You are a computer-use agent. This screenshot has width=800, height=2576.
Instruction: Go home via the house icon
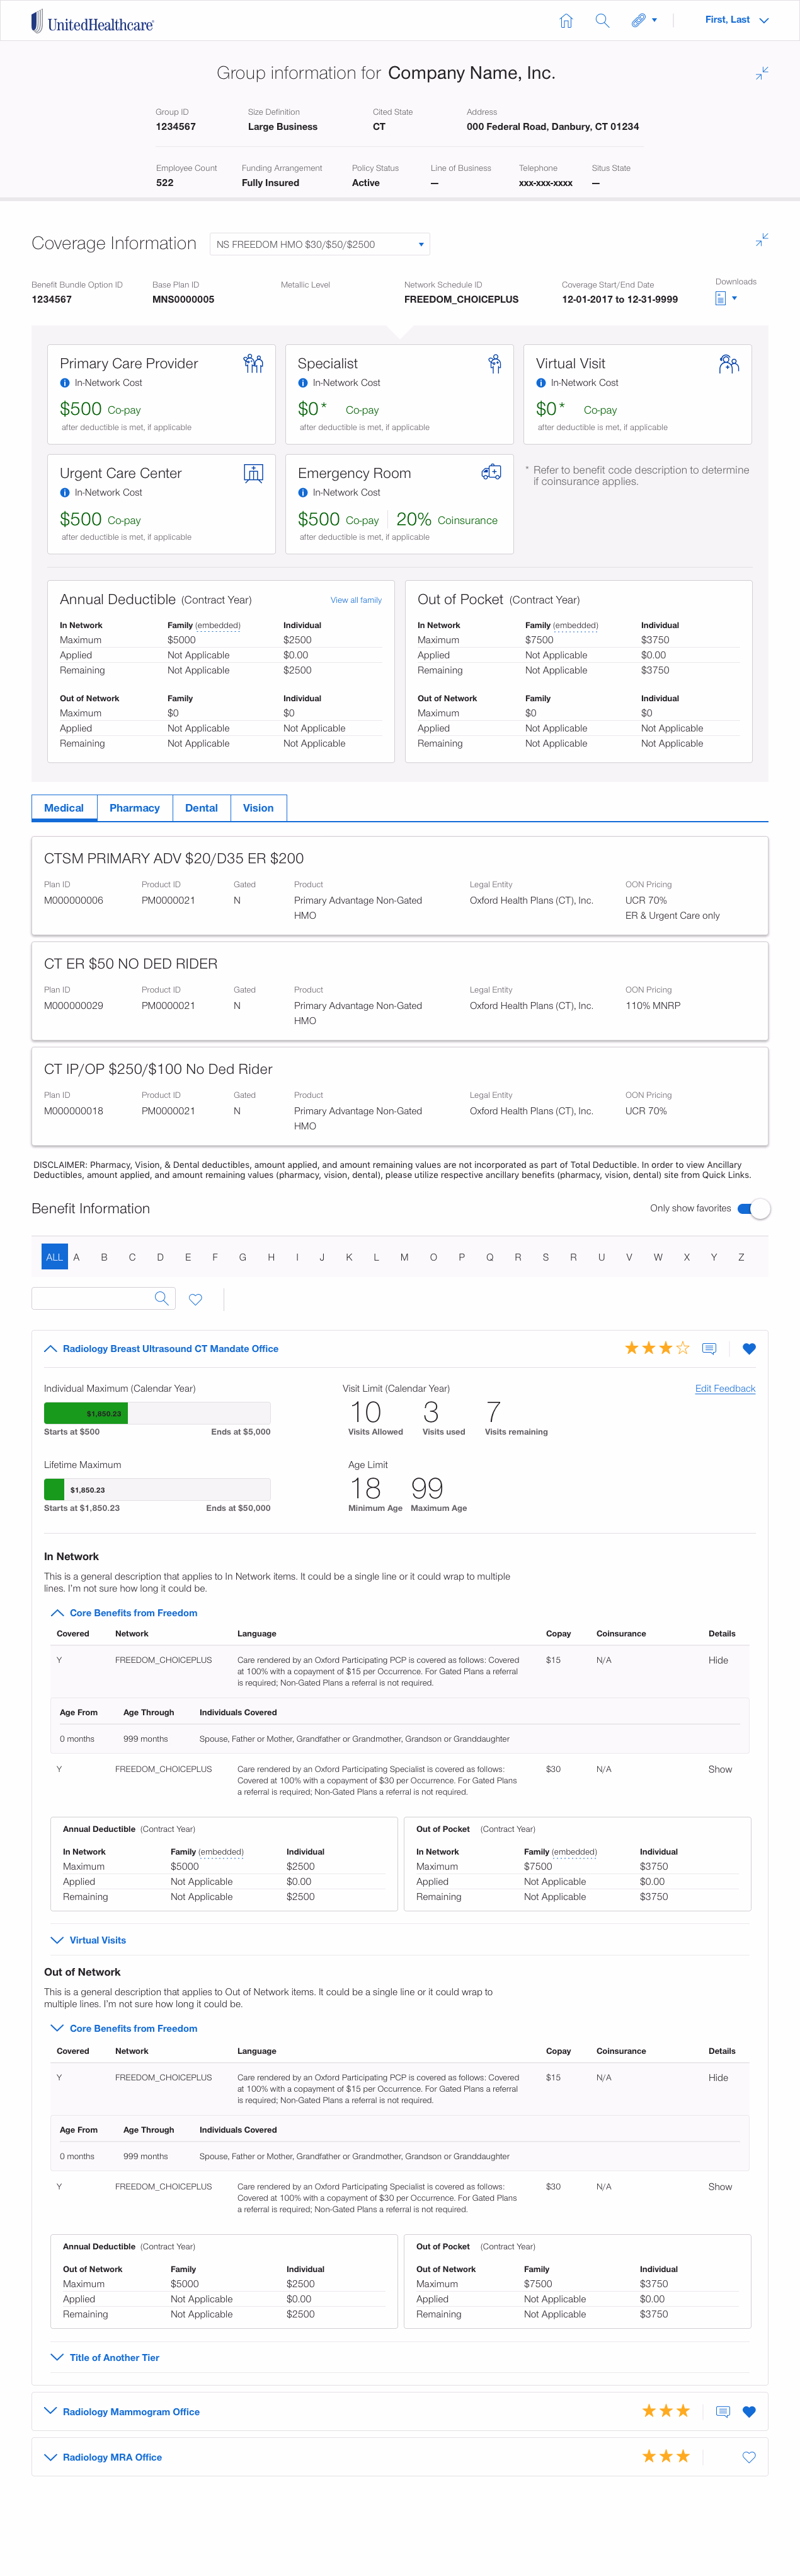566,20
